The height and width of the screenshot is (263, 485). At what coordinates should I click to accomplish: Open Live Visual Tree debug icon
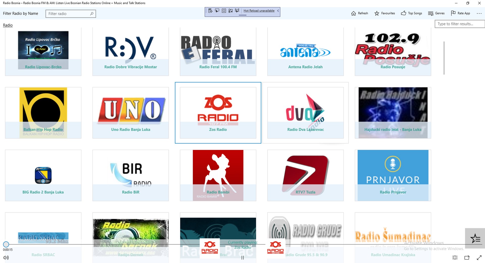[x=210, y=11]
